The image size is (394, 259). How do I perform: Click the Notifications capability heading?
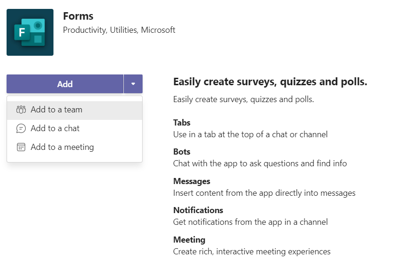pos(198,210)
